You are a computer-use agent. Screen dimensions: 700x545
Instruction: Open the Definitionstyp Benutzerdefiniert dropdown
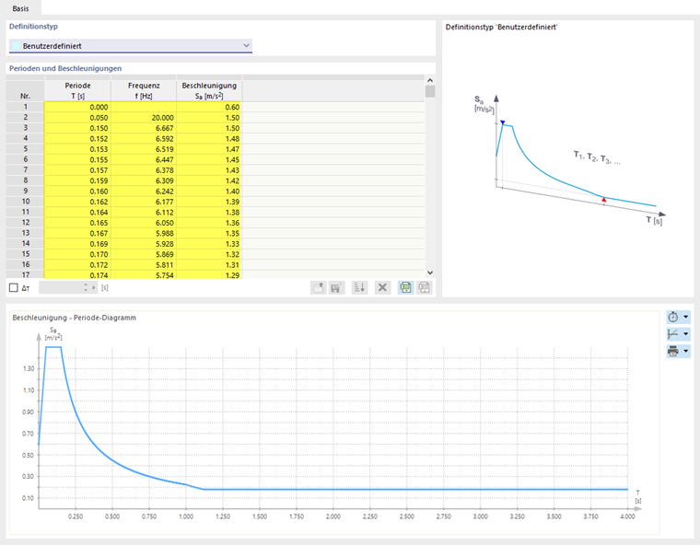(131, 45)
